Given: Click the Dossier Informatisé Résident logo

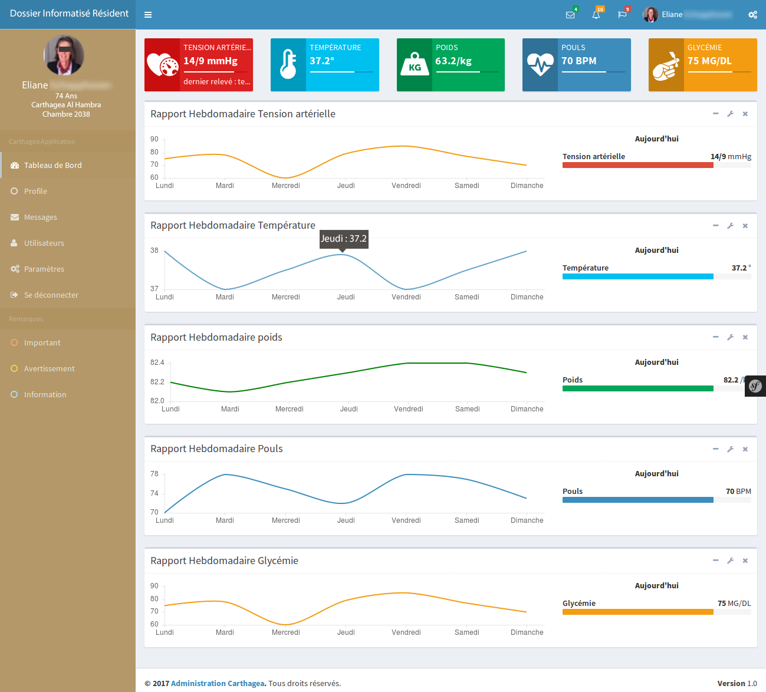Looking at the screenshot, I should 69,14.
